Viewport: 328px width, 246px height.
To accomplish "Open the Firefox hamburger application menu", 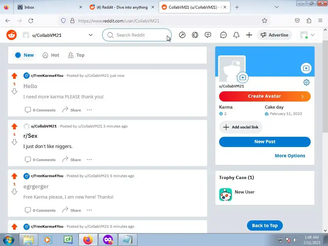I will coord(320,20).
